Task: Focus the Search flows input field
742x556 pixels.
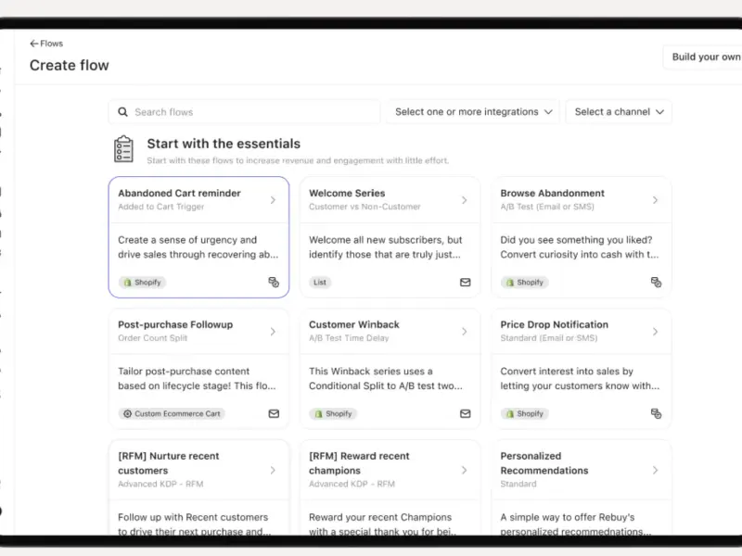Action: [x=244, y=112]
